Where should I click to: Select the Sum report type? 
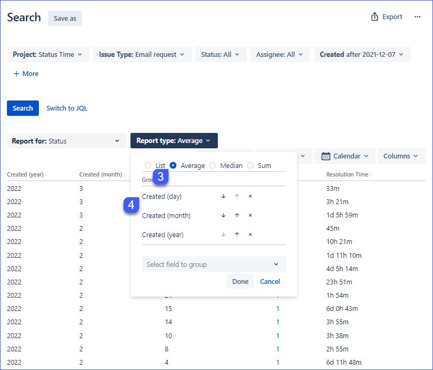[x=250, y=165]
